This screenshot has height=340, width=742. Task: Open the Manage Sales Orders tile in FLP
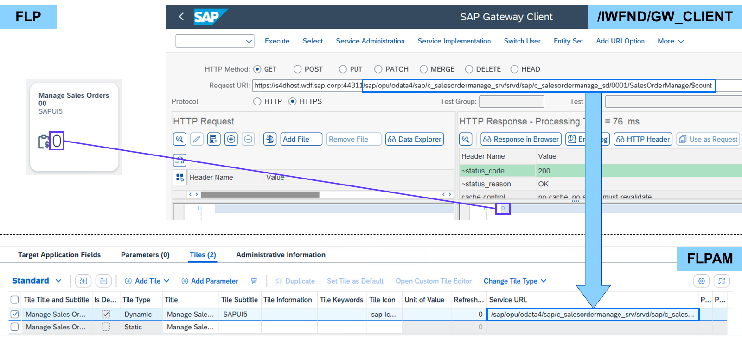pyautogui.click(x=74, y=127)
